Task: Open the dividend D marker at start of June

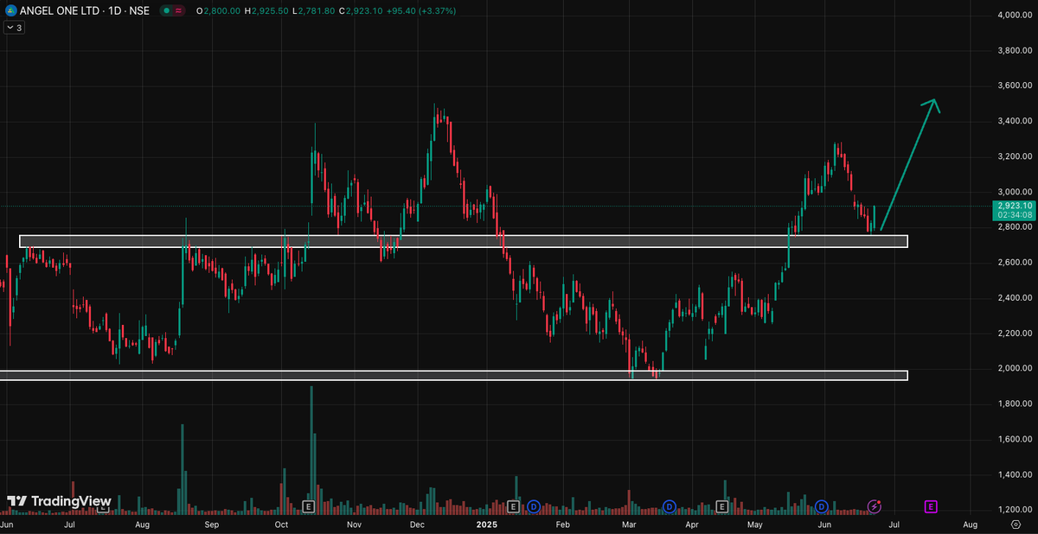Action: [821, 505]
